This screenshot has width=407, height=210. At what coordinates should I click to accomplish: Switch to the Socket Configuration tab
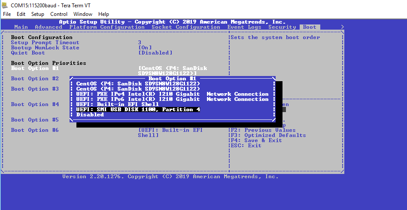click(x=186, y=27)
